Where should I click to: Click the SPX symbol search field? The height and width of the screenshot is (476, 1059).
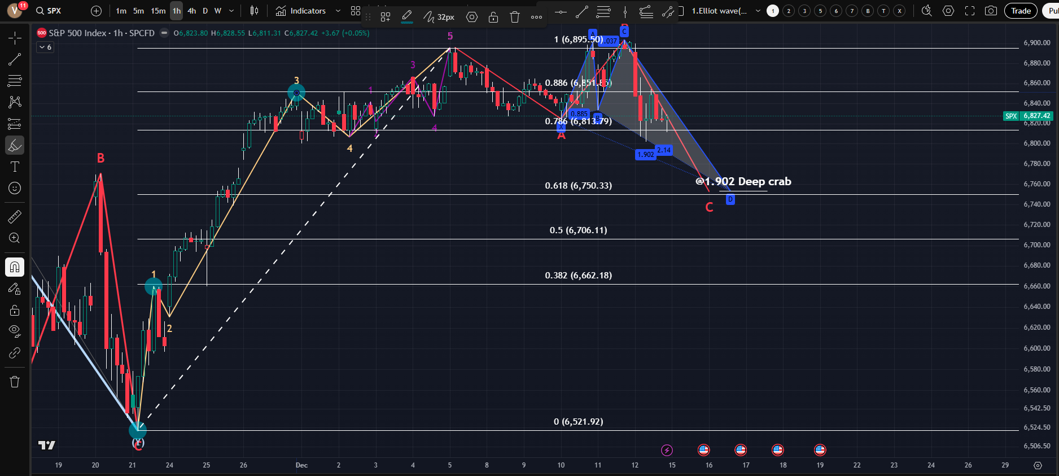point(55,11)
